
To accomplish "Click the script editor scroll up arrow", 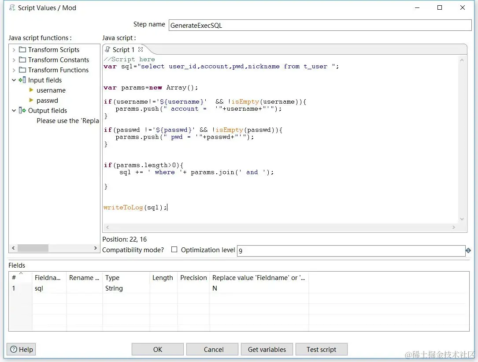I will (462, 60).
